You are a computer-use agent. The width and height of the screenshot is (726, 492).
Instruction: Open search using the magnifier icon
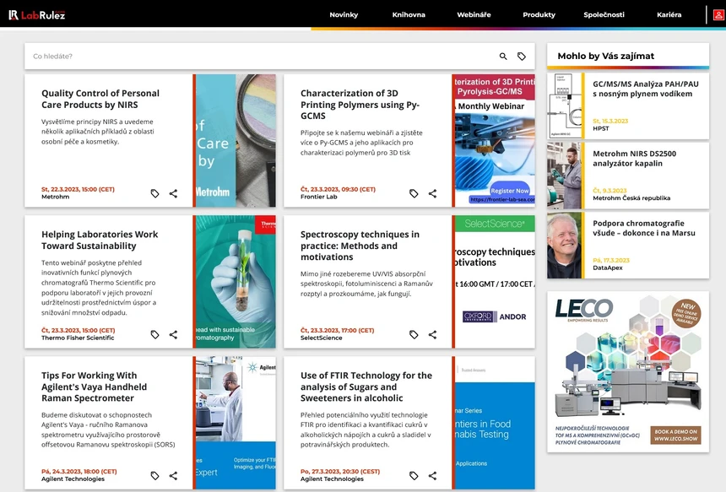pos(502,55)
